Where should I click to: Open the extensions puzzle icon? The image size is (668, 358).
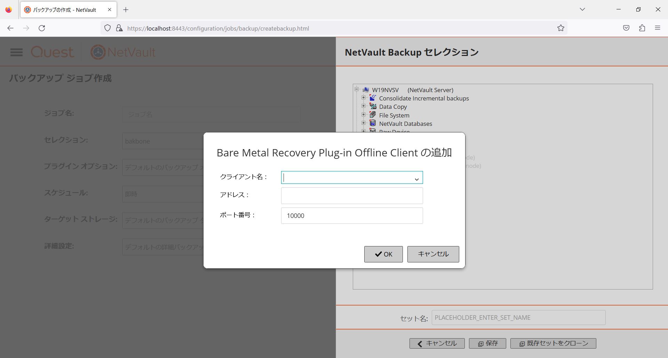click(642, 28)
